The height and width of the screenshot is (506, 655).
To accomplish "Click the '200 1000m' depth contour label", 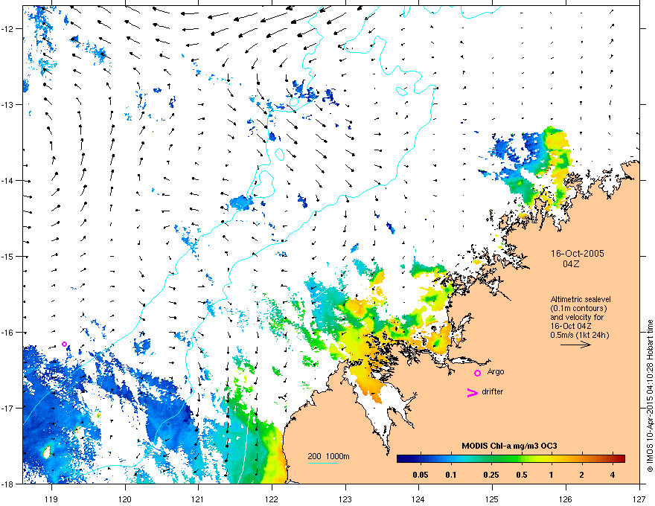I will point(328,456).
